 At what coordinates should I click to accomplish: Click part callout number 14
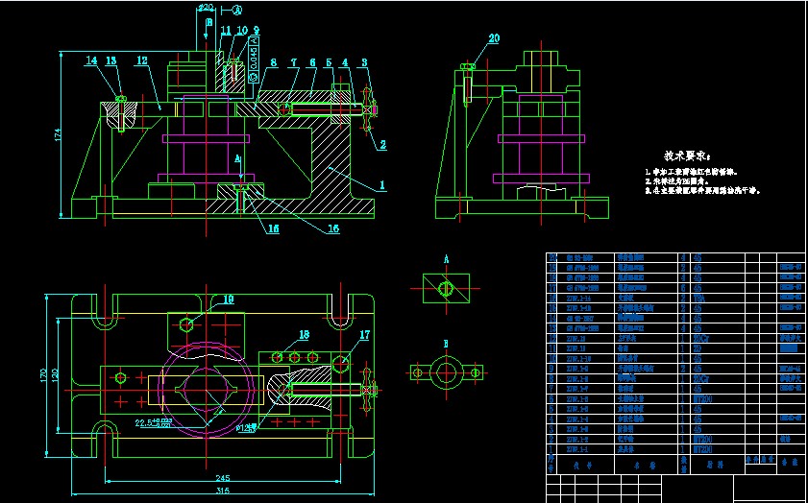(x=91, y=60)
